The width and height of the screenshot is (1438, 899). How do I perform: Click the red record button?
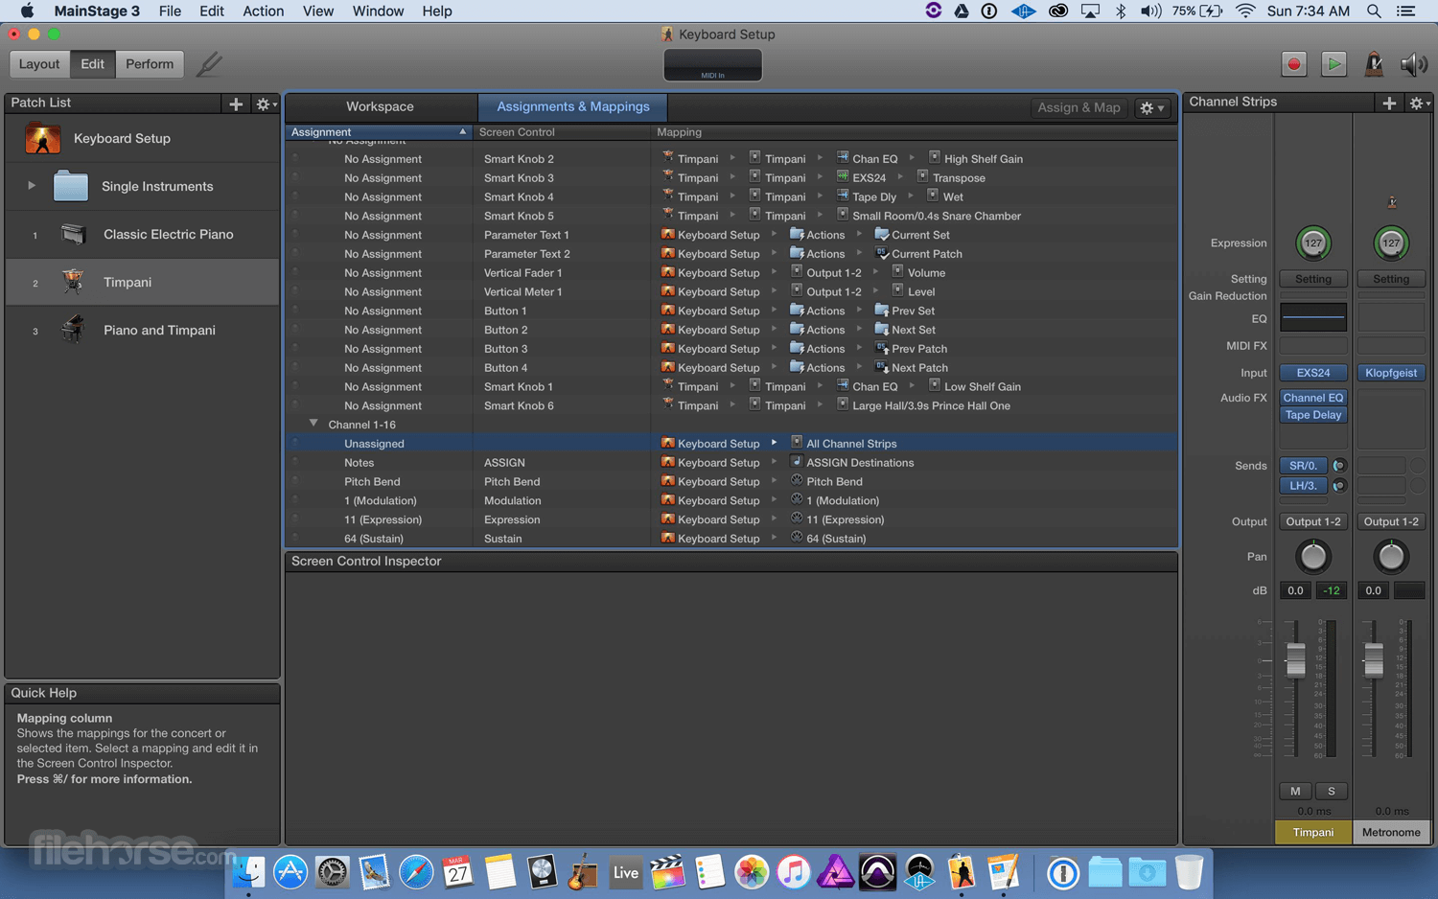1294,64
